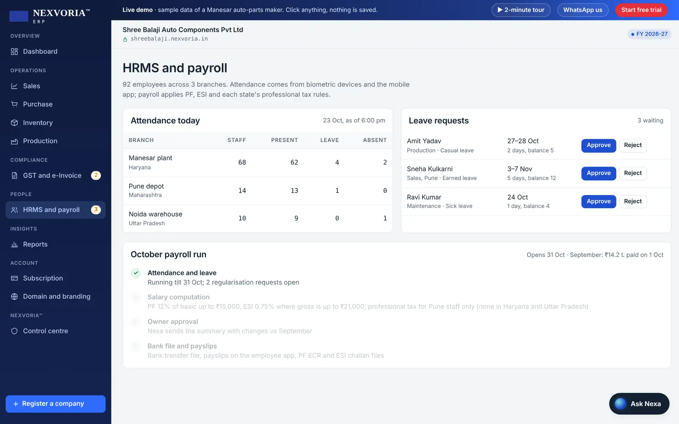Click the HRMS people icon
The height and width of the screenshot is (424, 679).
click(14, 210)
